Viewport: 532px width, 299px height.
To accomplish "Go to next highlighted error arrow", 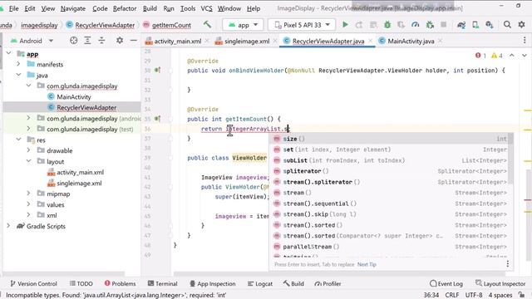I will [x=525, y=56].
